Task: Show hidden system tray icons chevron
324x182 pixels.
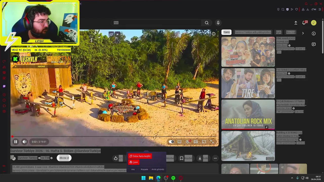Action: tap(292, 178)
